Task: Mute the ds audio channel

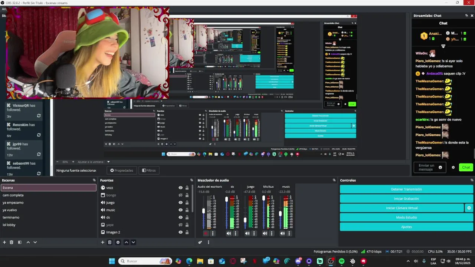Action: [x=229, y=233]
